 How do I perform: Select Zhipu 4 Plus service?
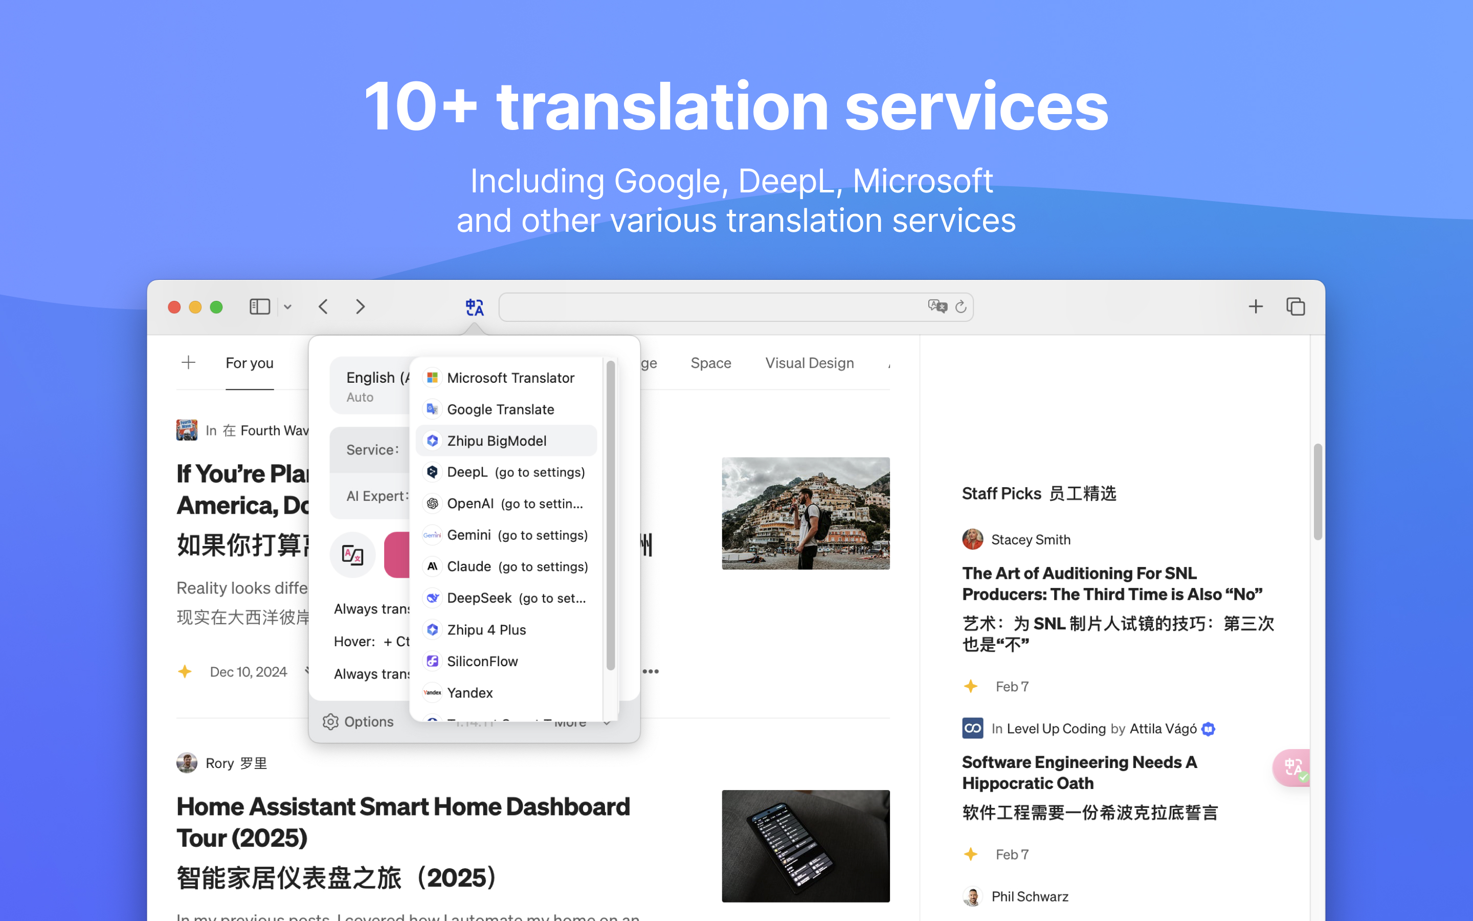[506, 630]
